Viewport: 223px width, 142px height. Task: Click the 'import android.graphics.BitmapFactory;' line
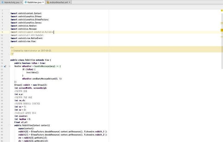[30, 20]
